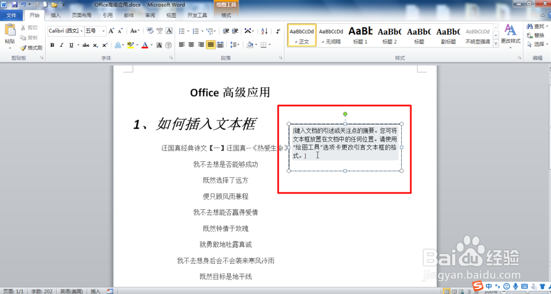Click the yellow text highlight color button
Screen dimensions: 551x294
tap(131, 45)
